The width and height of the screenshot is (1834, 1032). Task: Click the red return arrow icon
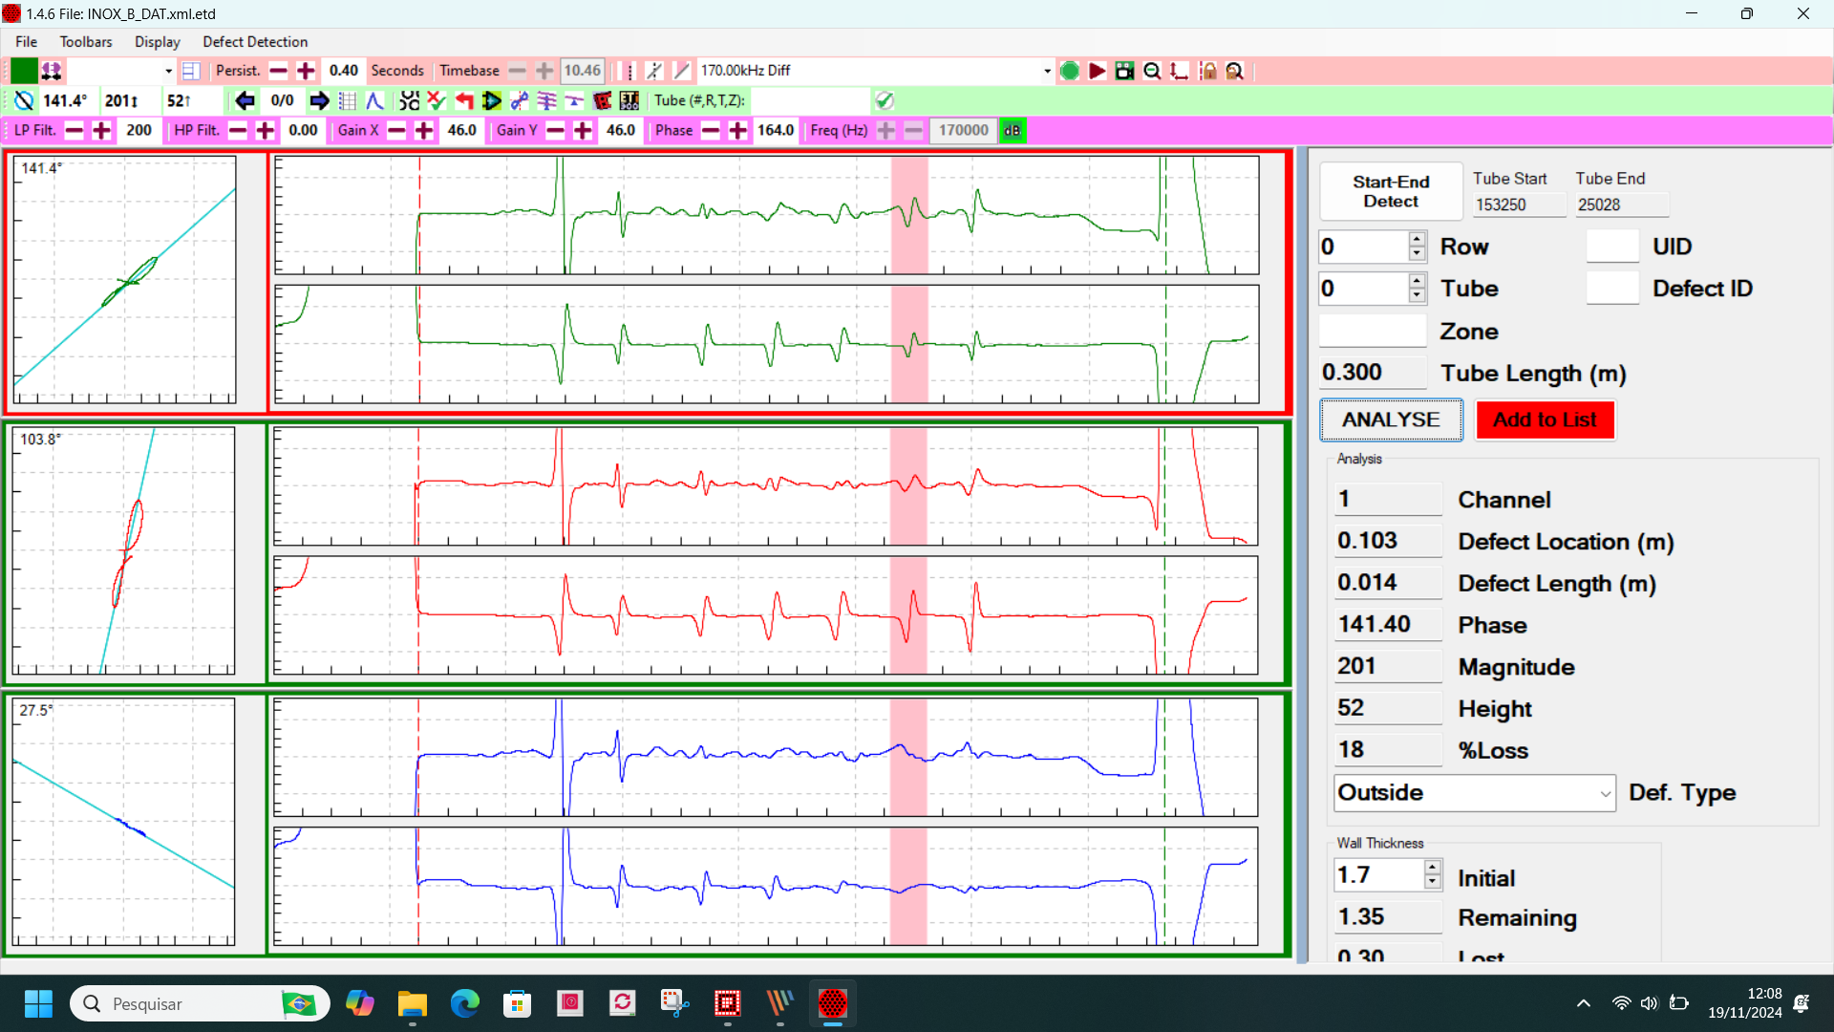coord(464,100)
